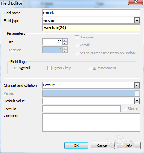The image size is (144, 153).
Task: Close the Field Editor dialog
Action: click(x=135, y=2)
